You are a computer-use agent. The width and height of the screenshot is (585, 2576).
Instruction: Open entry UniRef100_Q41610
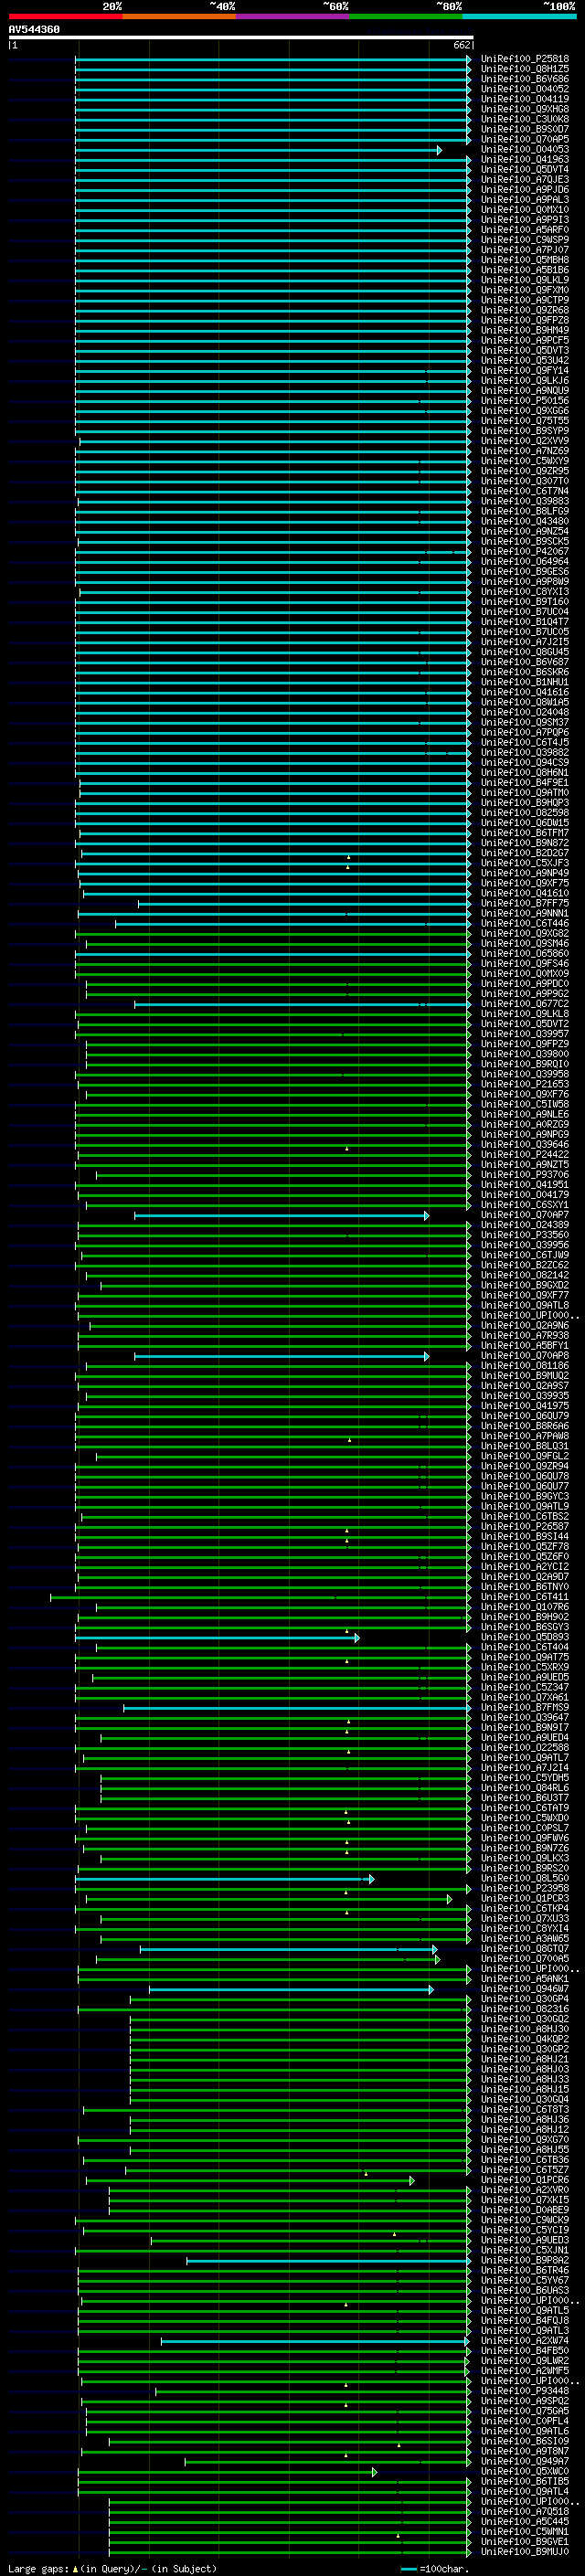click(524, 894)
